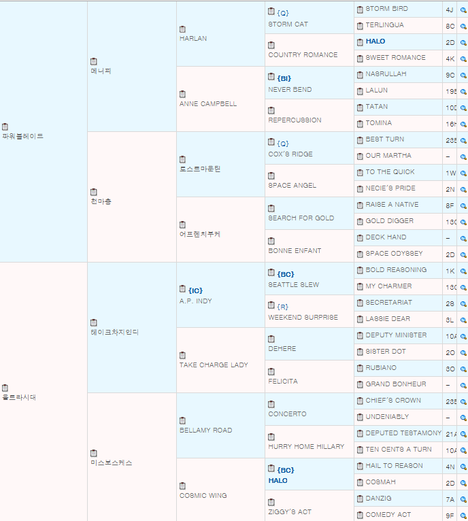This screenshot has height=521, width=468.
Task: Click the clipboard icon beside STORM BIRD
Action: coord(360,10)
